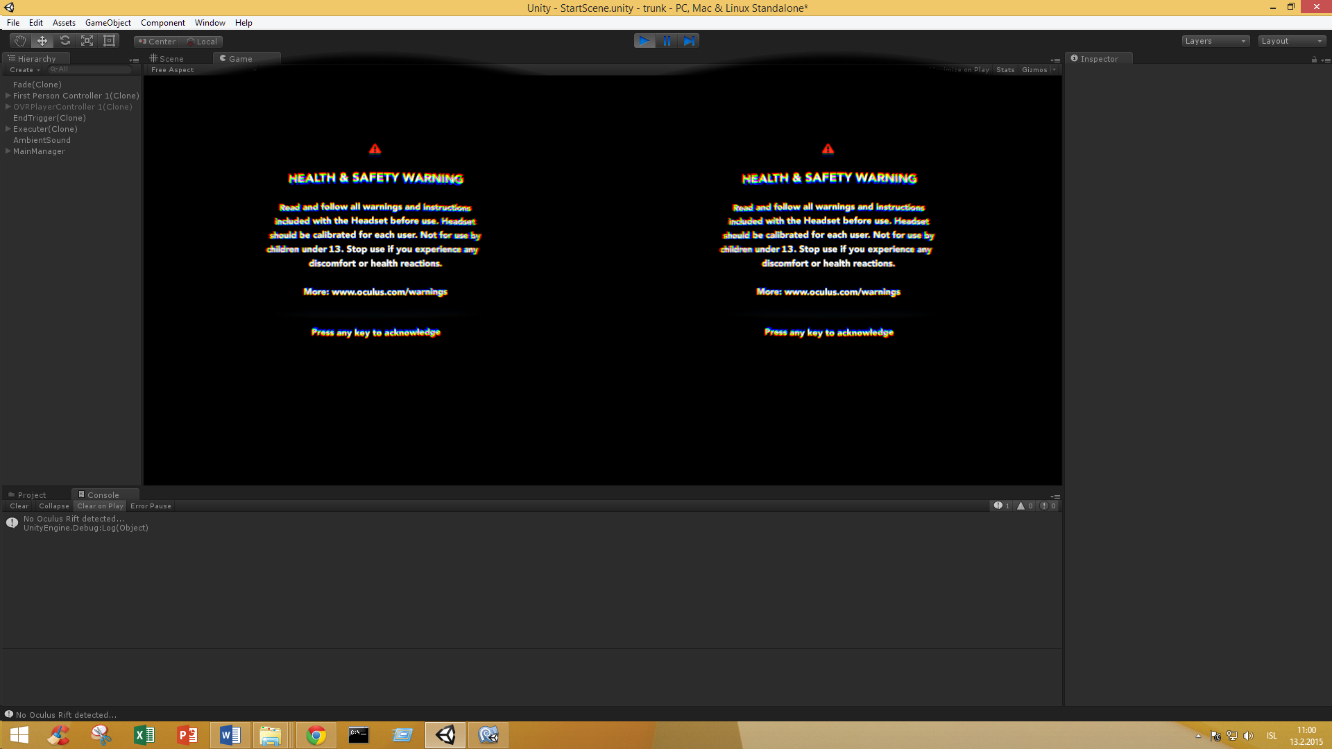This screenshot has height=749, width=1332.
Task: Select the Hand tool
Action: coord(20,41)
